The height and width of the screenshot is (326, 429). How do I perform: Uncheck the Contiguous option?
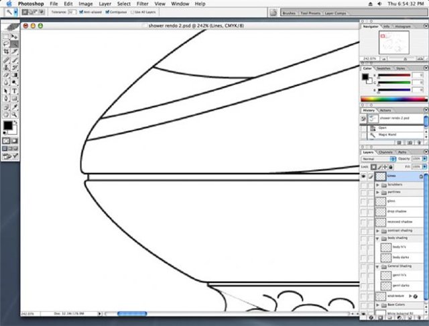[x=107, y=12]
